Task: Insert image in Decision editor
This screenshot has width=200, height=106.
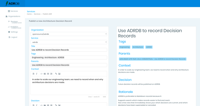Action: click(x=59, y=105)
